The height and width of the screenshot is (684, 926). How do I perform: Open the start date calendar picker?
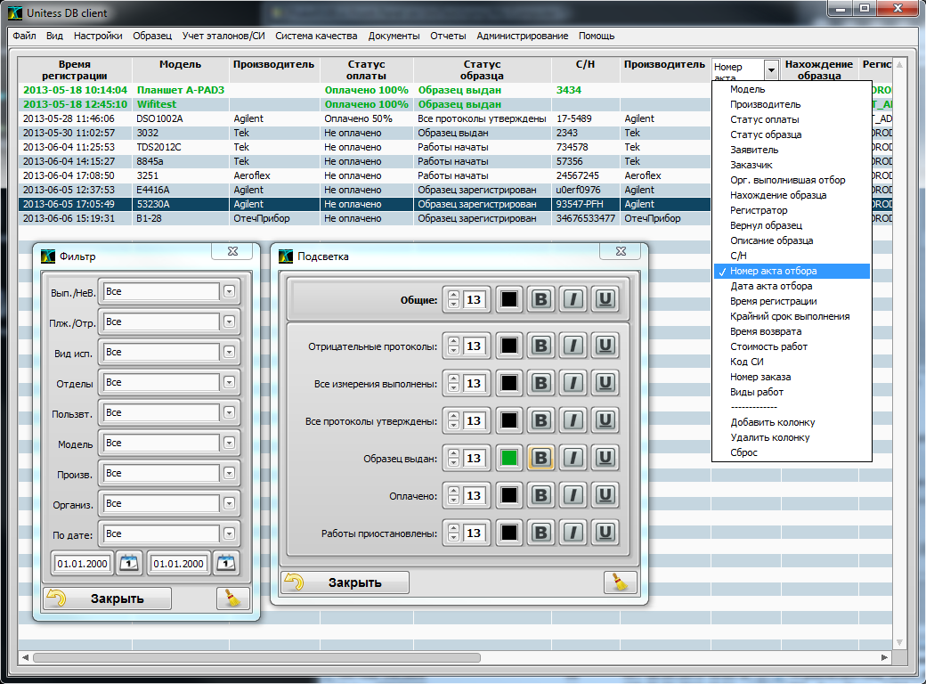[130, 563]
